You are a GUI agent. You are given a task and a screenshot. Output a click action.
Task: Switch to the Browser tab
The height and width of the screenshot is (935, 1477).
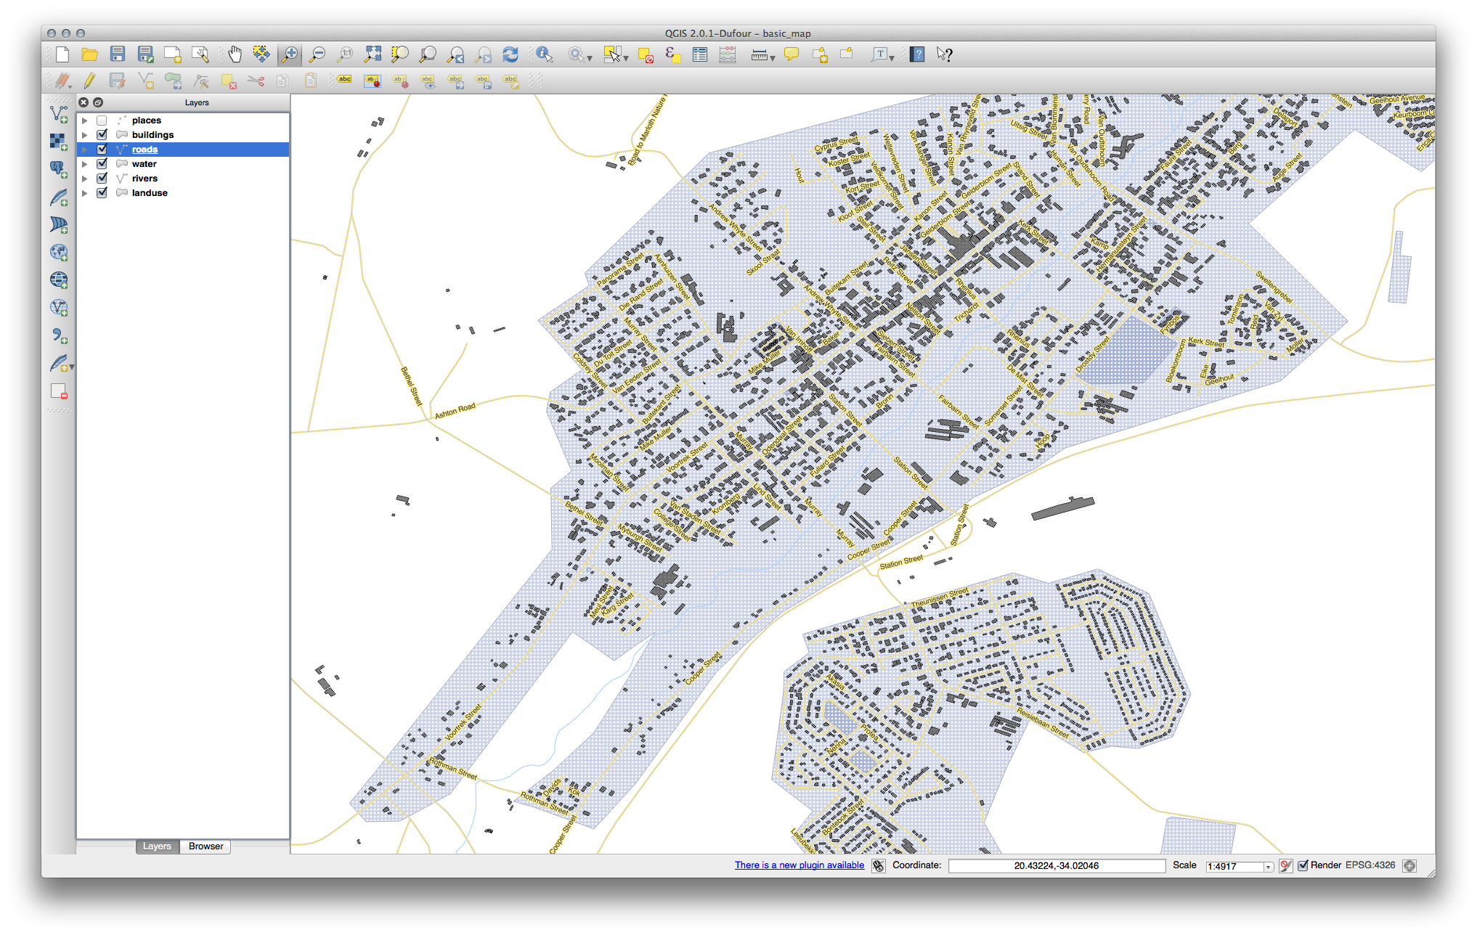click(206, 846)
